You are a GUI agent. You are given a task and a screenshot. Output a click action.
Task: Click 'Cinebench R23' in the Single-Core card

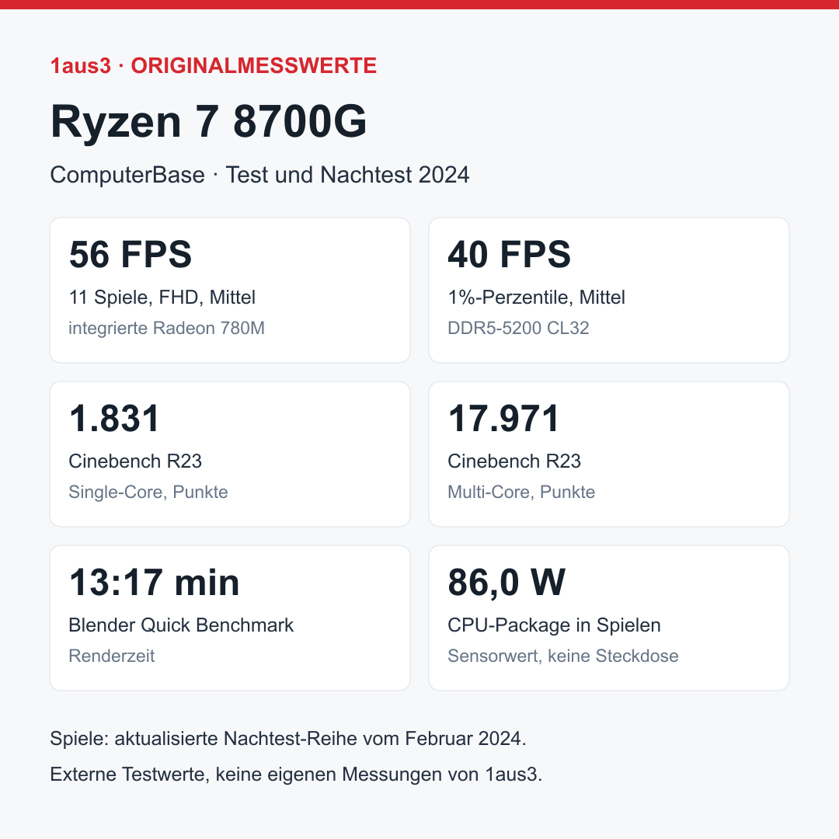tap(135, 461)
